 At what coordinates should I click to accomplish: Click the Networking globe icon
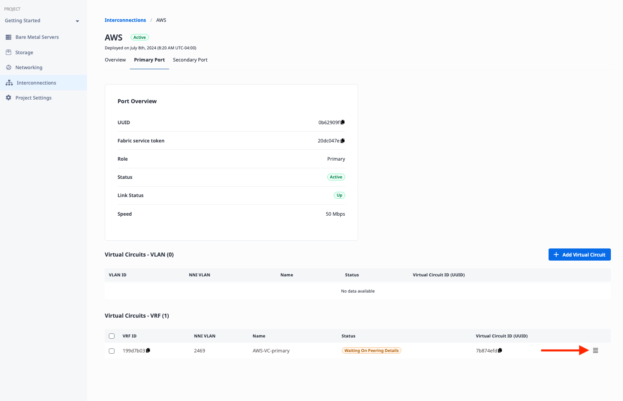(8, 68)
